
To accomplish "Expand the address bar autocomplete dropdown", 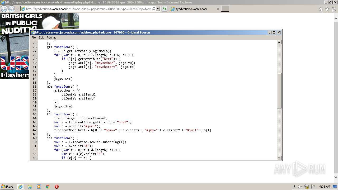I will pyautogui.click(x=158, y=9).
